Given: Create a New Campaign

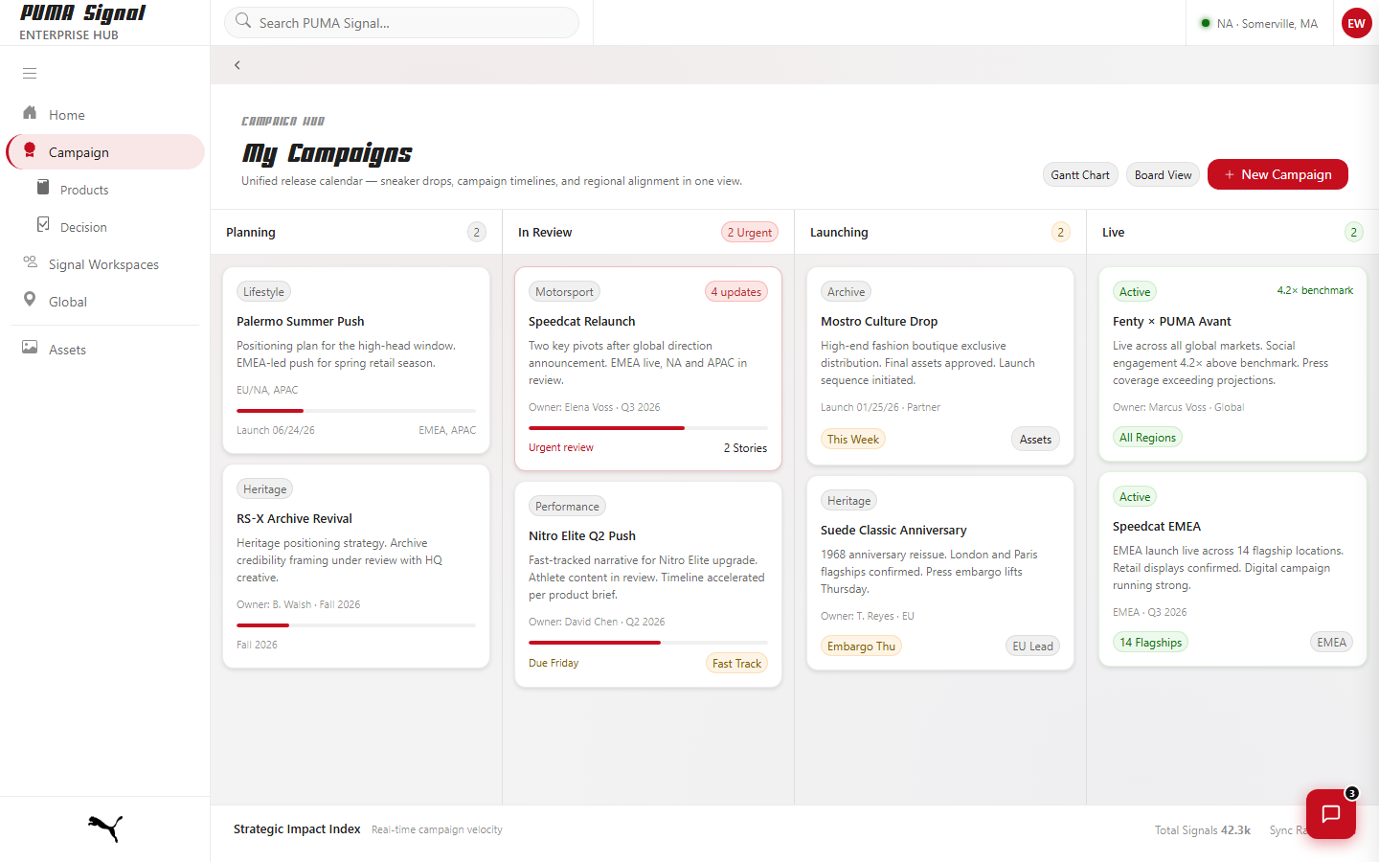Looking at the screenshot, I should pyautogui.click(x=1277, y=174).
